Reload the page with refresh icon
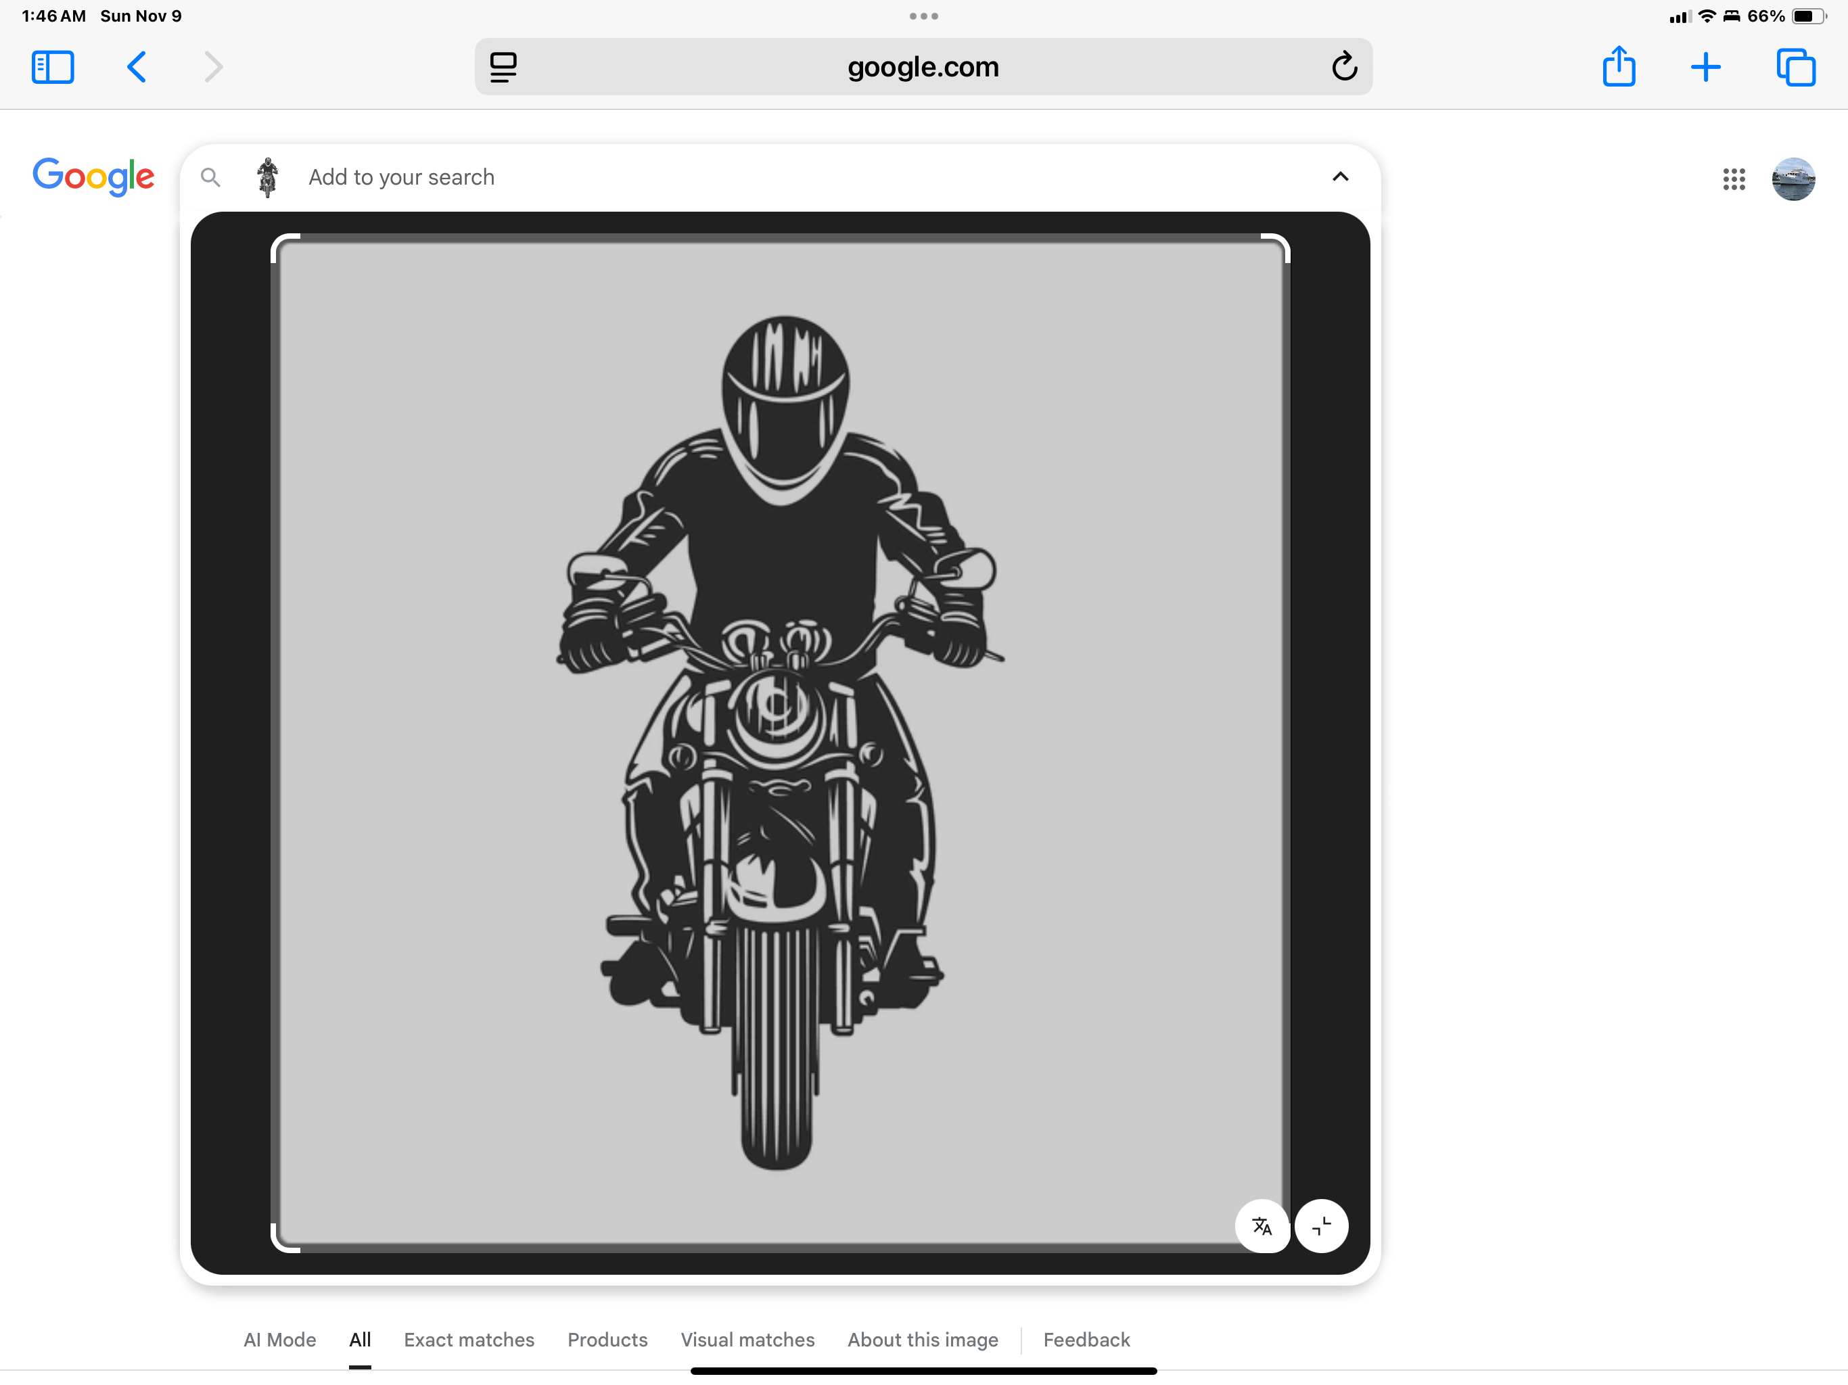 (x=1343, y=67)
